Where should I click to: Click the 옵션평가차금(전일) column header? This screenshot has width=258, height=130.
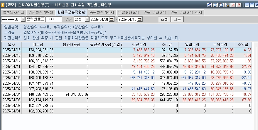coord(106,45)
